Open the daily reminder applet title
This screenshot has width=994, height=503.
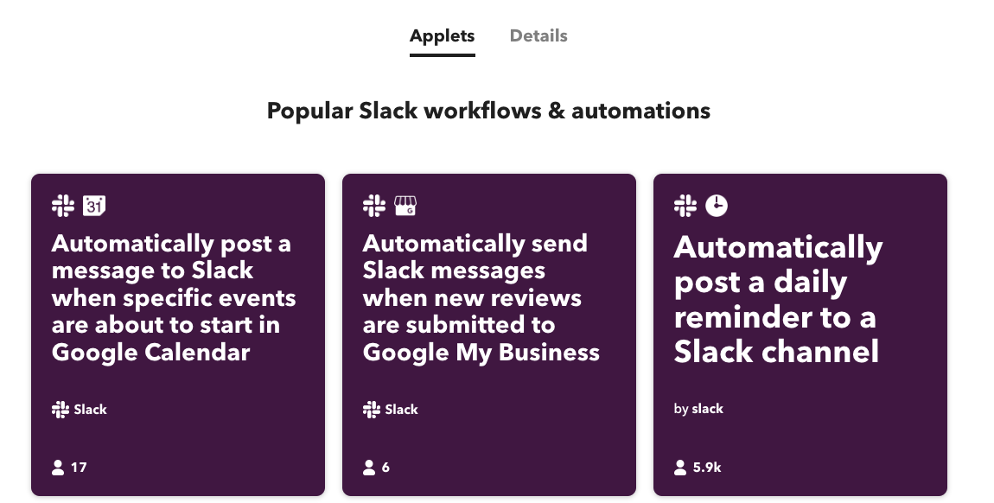click(777, 300)
